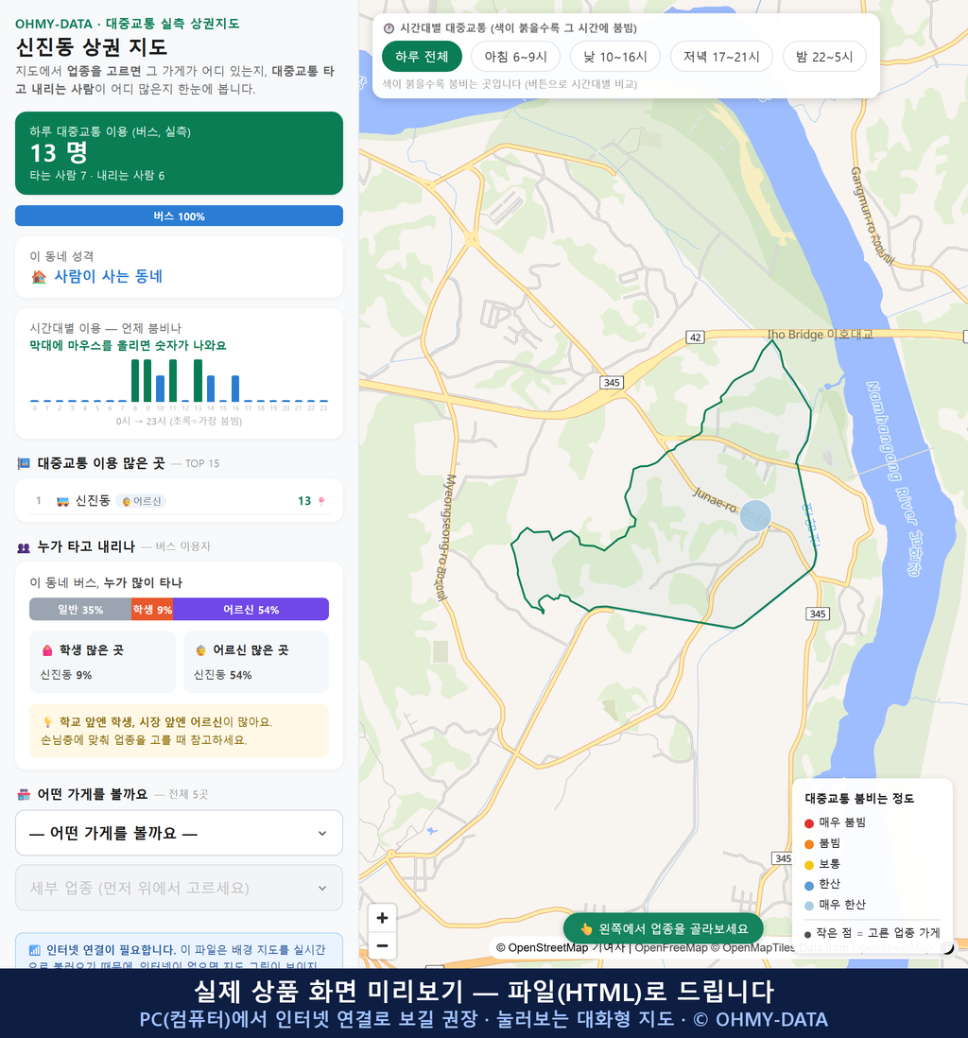The width and height of the screenshot is (968, 1038).
Task: Click the 왼쪽에서 업종을 골라보세요 hint pill
Action: point(664,928)
